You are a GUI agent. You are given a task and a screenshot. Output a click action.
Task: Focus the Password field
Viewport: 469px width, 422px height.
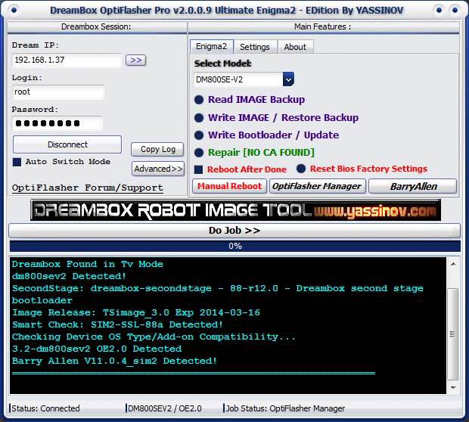[57, 123]
